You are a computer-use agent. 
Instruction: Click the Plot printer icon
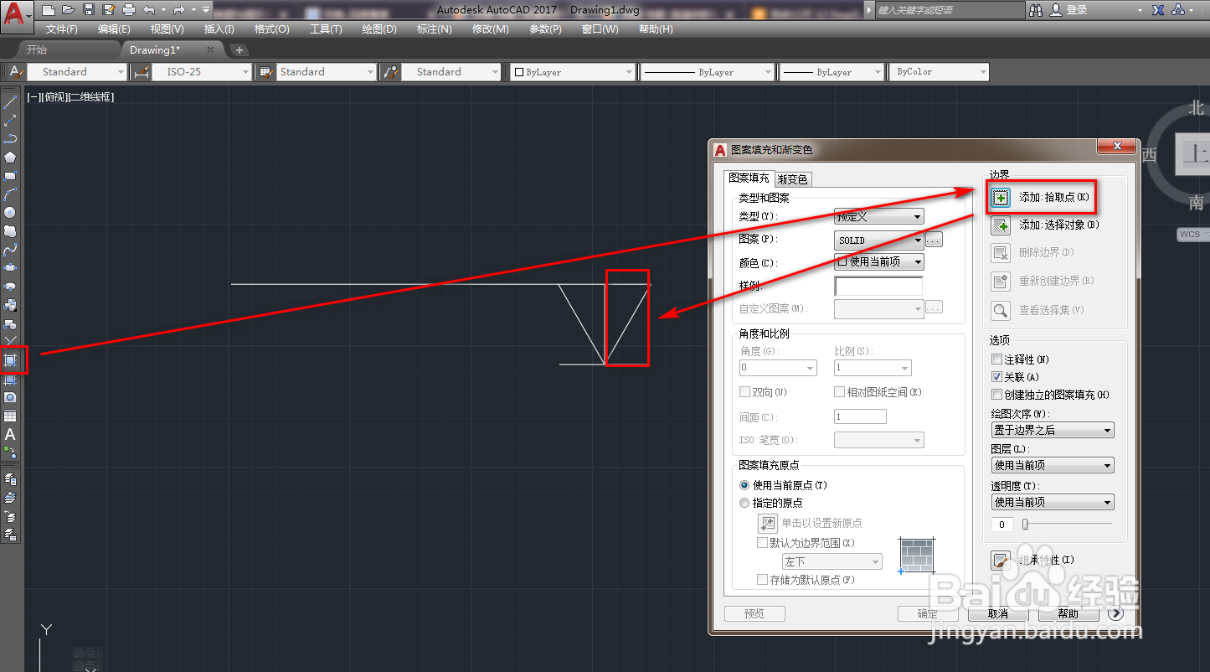click(129, 10)
